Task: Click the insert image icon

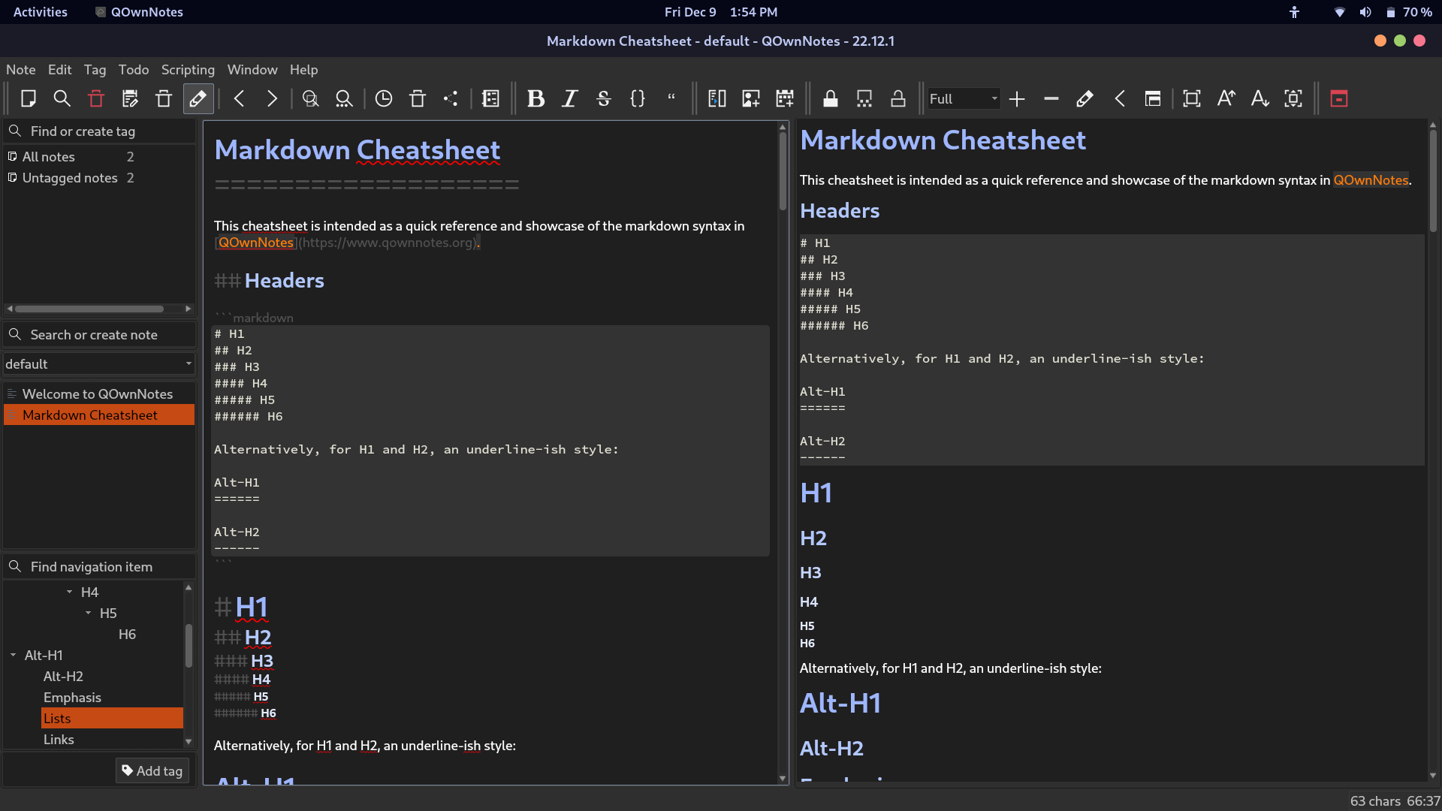Action: coord(750,98)
